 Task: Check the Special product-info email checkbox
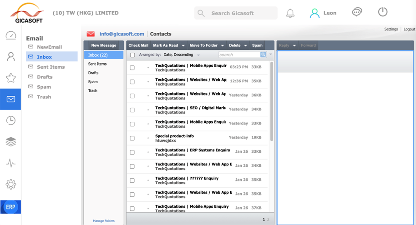coord(132,138)
